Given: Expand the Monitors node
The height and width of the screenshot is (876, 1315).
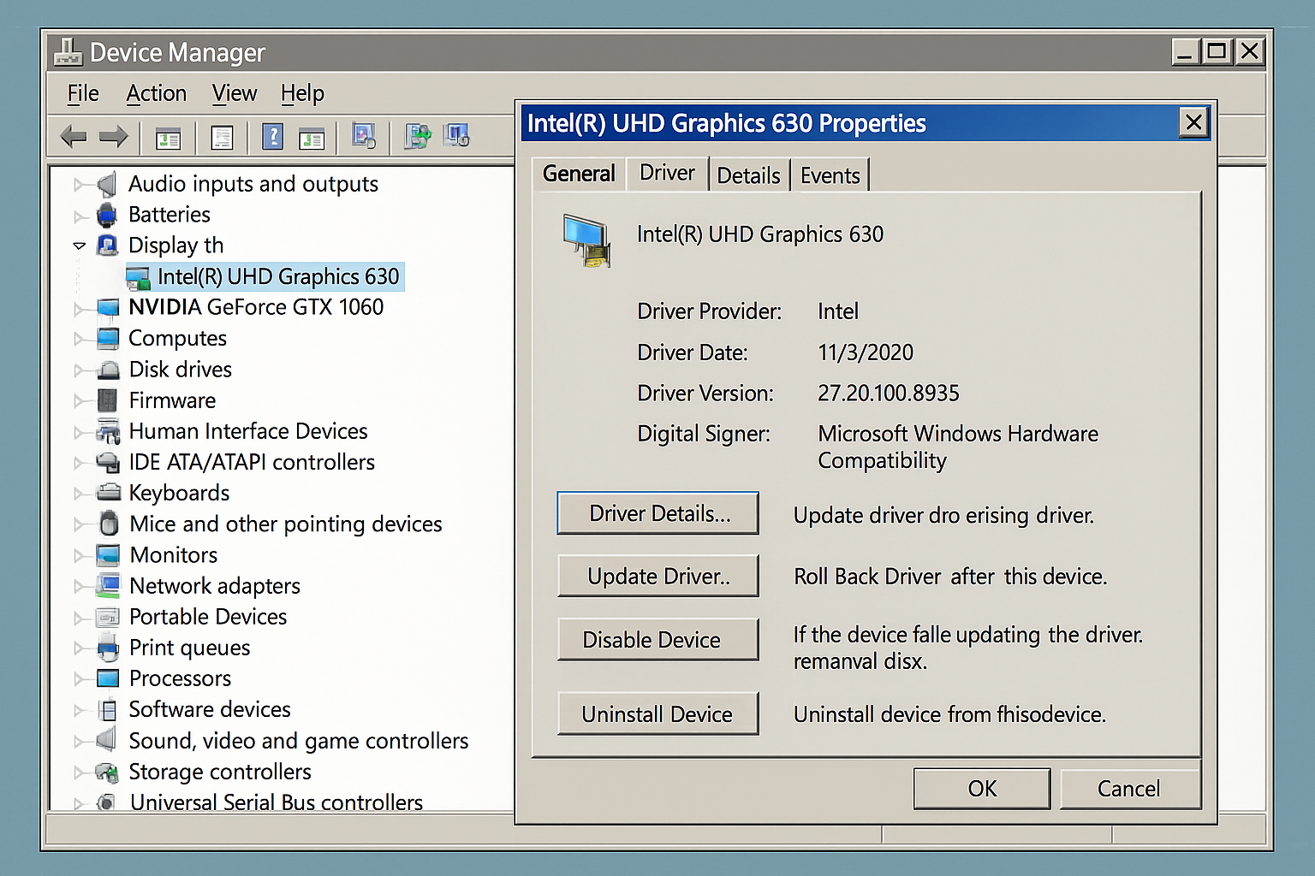Looking at the screenshot, I should point(79,556).
